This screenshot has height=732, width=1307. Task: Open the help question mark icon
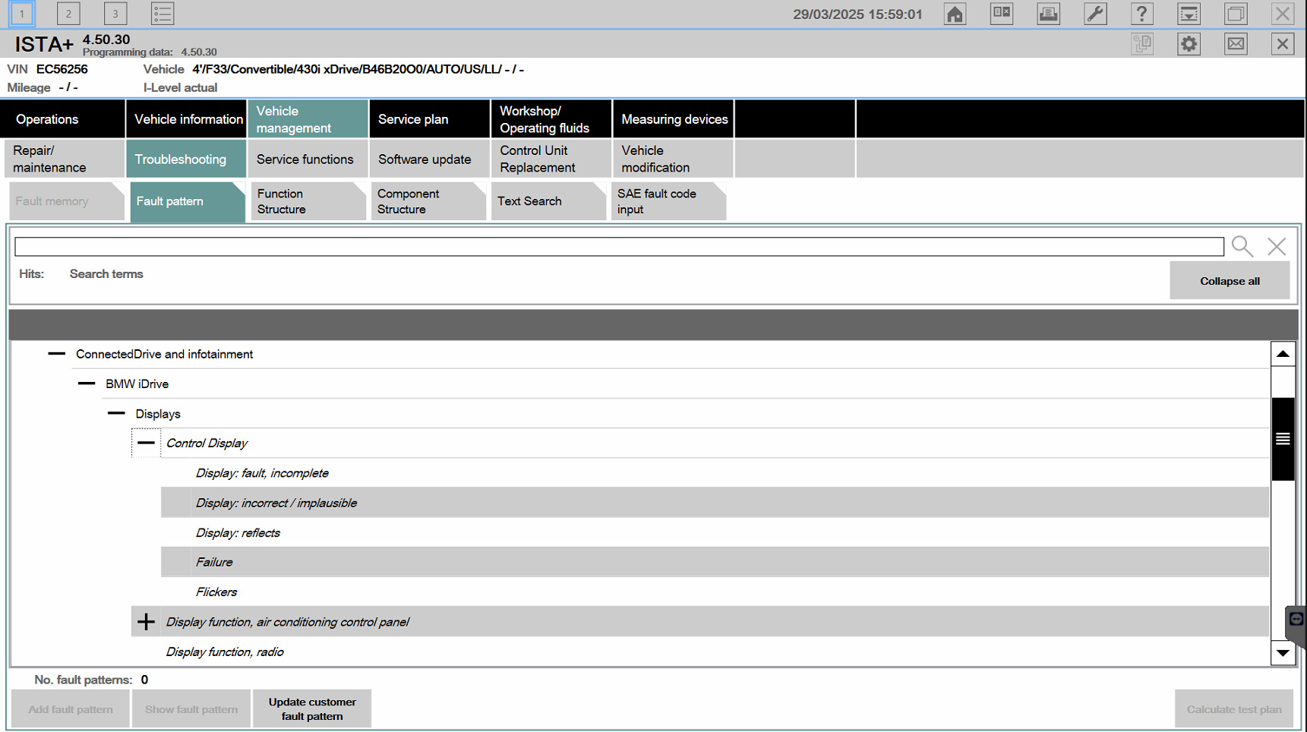coord(1141,14)
